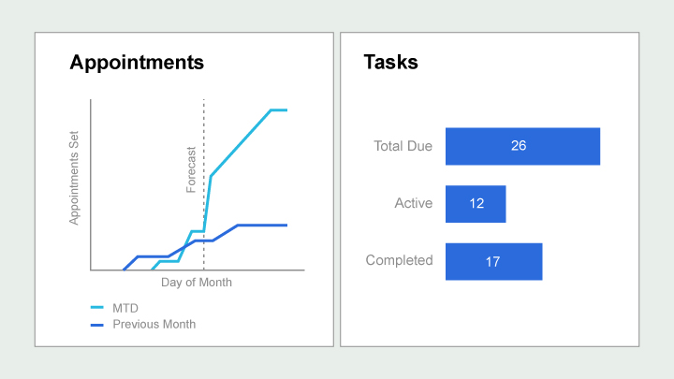Click the vertical Forecast label
674x379 pixels.
click(191, 169)
